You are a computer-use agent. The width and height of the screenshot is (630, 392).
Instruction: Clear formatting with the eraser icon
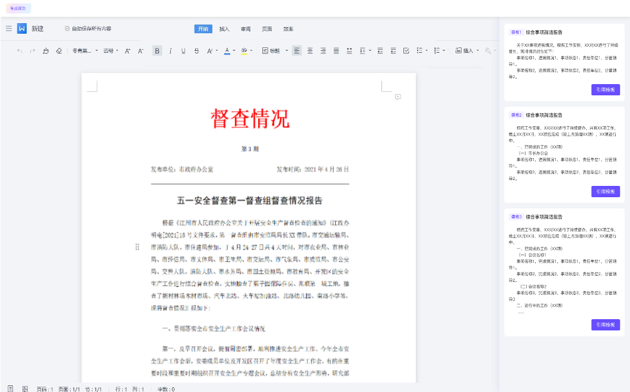point(58,51)
